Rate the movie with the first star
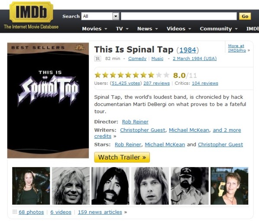Image resolution: width=259 pixels, height=221 pixels. (x=98, y=75)
